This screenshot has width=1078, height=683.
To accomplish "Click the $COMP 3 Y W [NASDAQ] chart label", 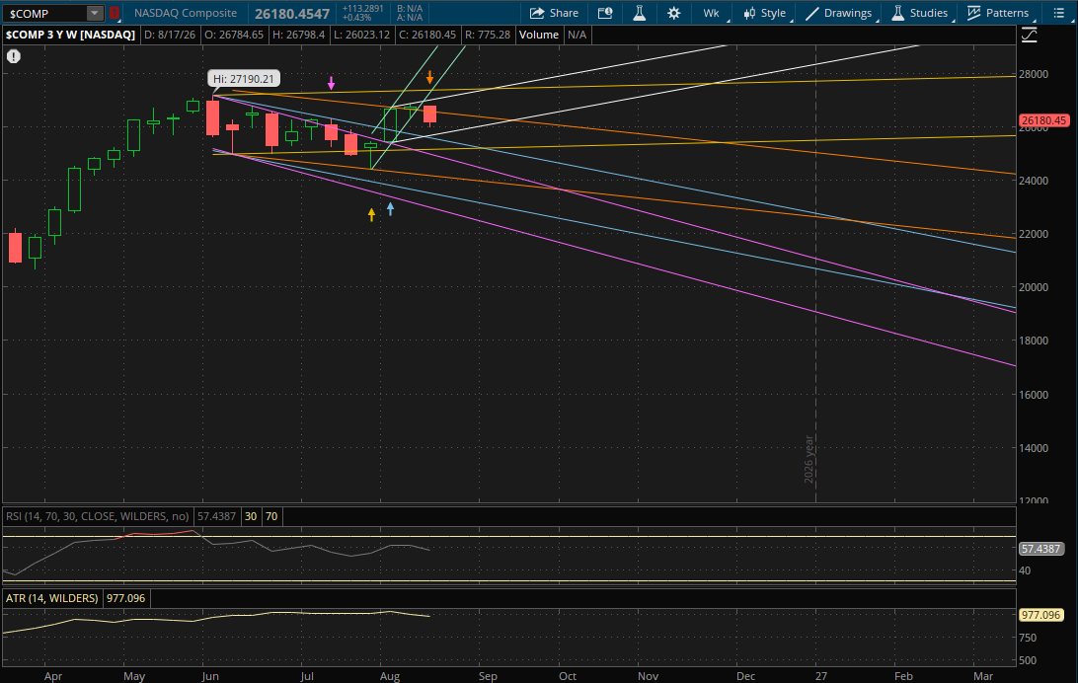I will pyautogui.click(x=71, y=35).
